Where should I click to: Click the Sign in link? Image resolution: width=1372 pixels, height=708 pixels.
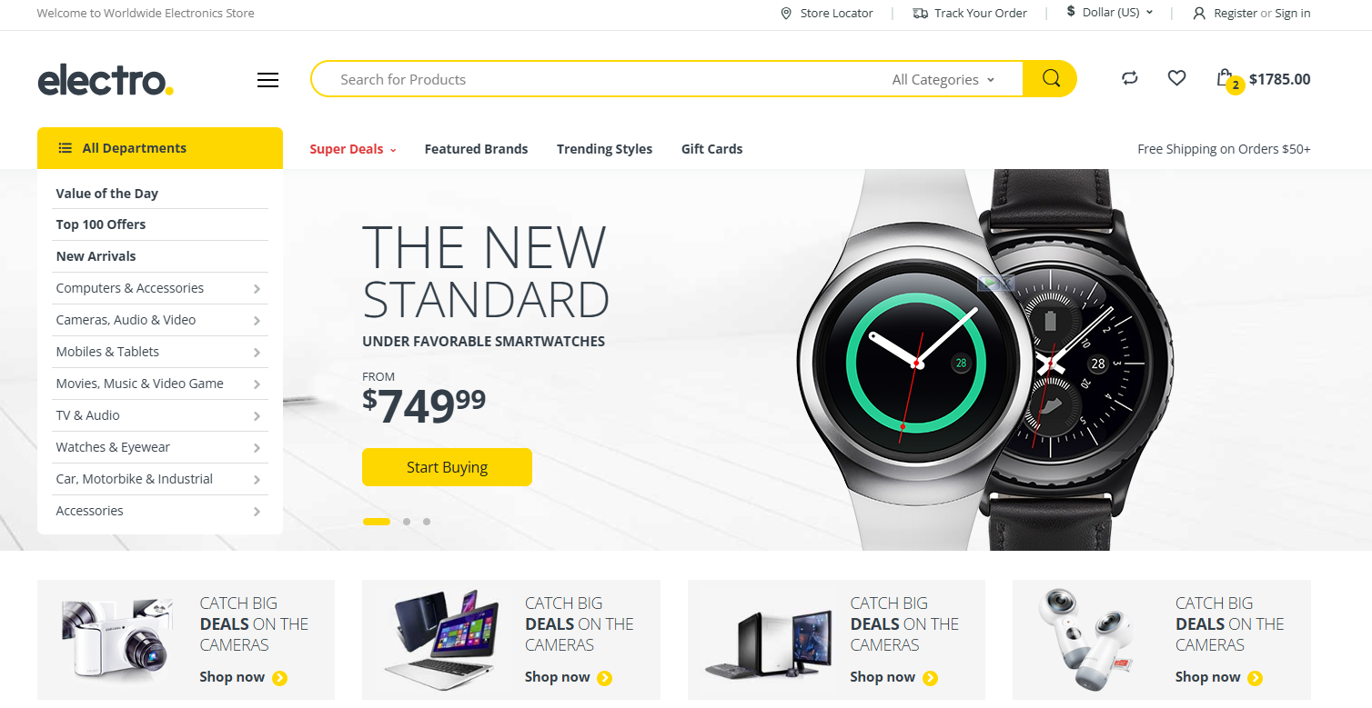(1293, 13)
